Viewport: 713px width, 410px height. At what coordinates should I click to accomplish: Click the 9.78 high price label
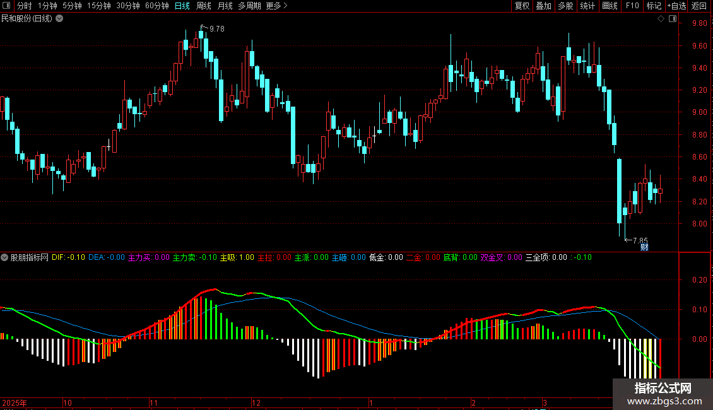(217, 28)
